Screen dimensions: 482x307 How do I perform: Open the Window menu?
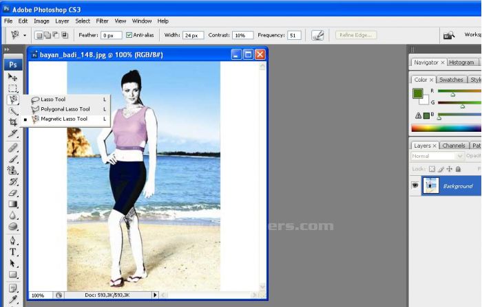[142, 21]
